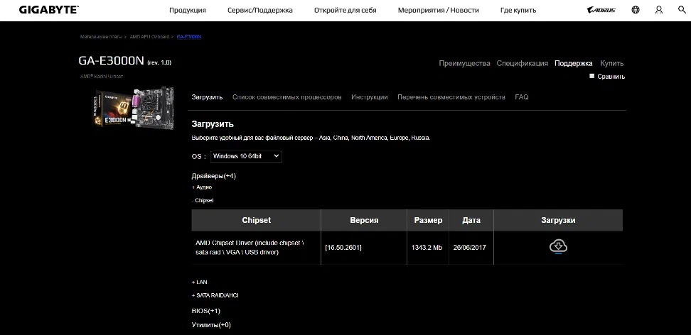Click the search magnifier icon
Viewport: 691px width, 335px height.
click(682, 10)
